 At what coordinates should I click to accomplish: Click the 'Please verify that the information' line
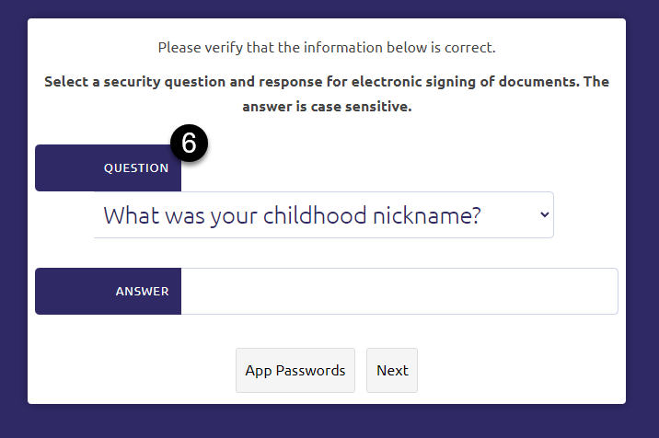click(327, 48)
